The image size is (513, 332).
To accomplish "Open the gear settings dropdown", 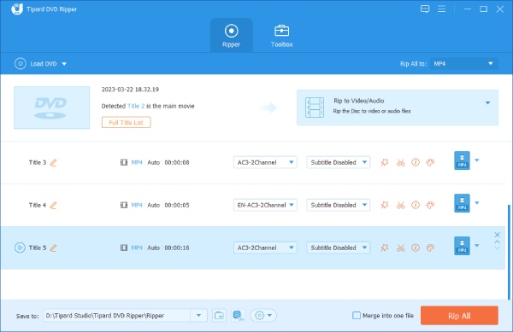I will 263,316.
